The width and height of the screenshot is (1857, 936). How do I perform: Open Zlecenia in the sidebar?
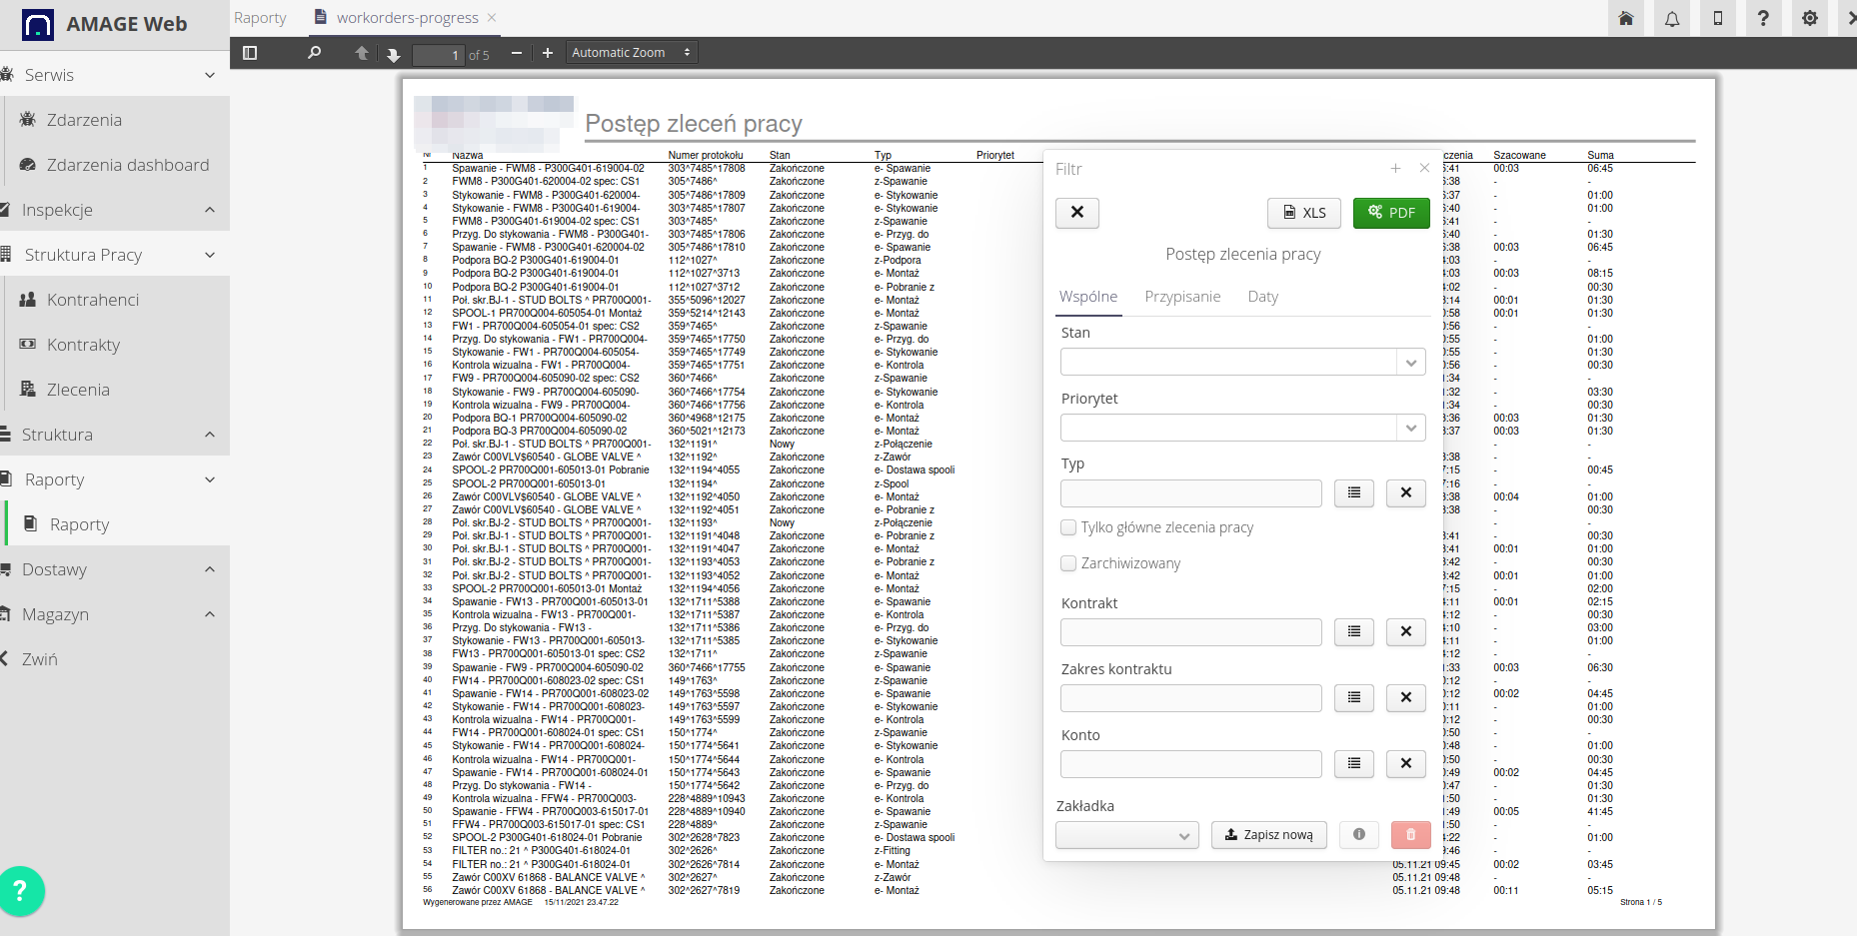pos(78,390)
